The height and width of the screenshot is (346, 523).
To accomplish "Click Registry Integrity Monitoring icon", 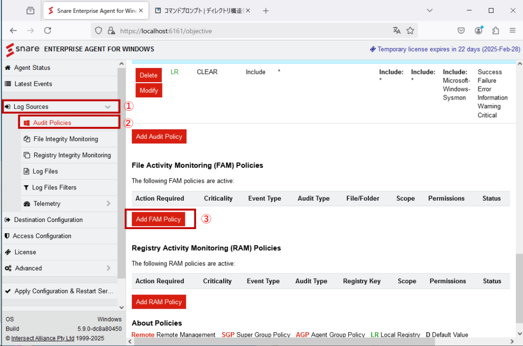I will (x=27, y=155).
